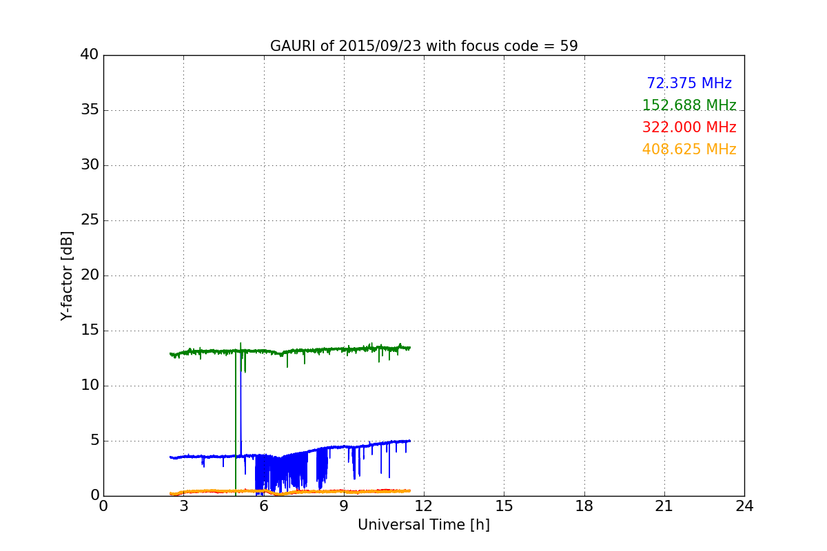Select the 72.375 MHz legend label
This screenshot has height=551, width=827.
tap(689, 83)
